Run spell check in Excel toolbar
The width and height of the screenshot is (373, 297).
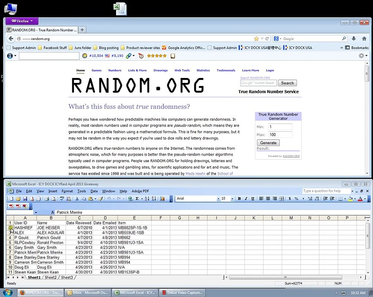[62, 199]
